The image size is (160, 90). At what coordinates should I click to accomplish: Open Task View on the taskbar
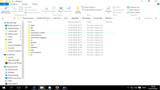(x=19, y=88)
